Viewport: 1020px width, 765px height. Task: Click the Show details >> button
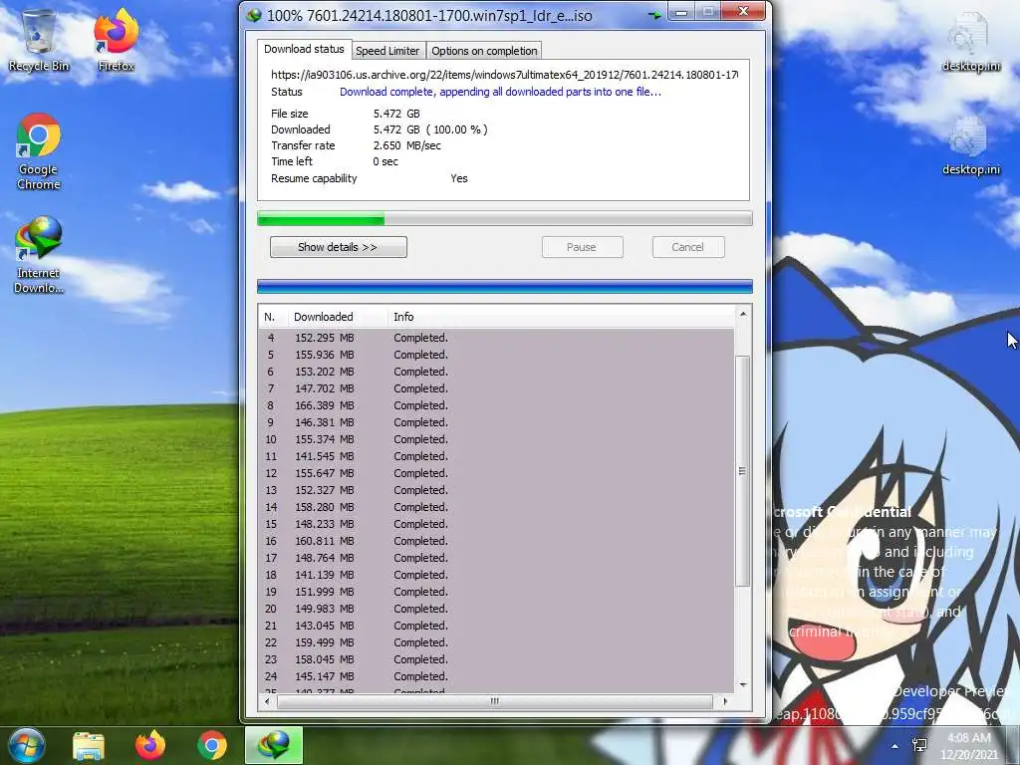pos(339,247)
